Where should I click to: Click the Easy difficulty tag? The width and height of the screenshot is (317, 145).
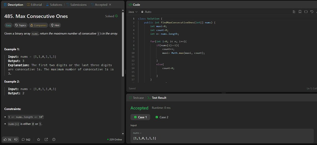point(8,25)
